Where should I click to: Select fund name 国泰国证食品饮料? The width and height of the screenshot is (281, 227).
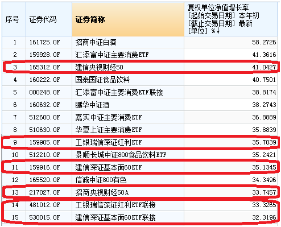[102, 80]
